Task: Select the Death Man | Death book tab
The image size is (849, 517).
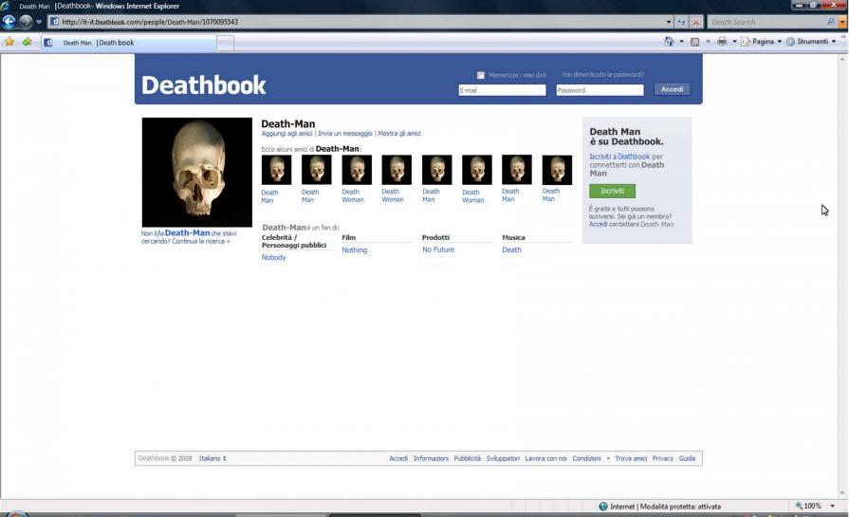Action: 129,43
